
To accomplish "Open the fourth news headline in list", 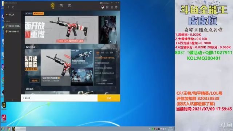I will point(104,73).
